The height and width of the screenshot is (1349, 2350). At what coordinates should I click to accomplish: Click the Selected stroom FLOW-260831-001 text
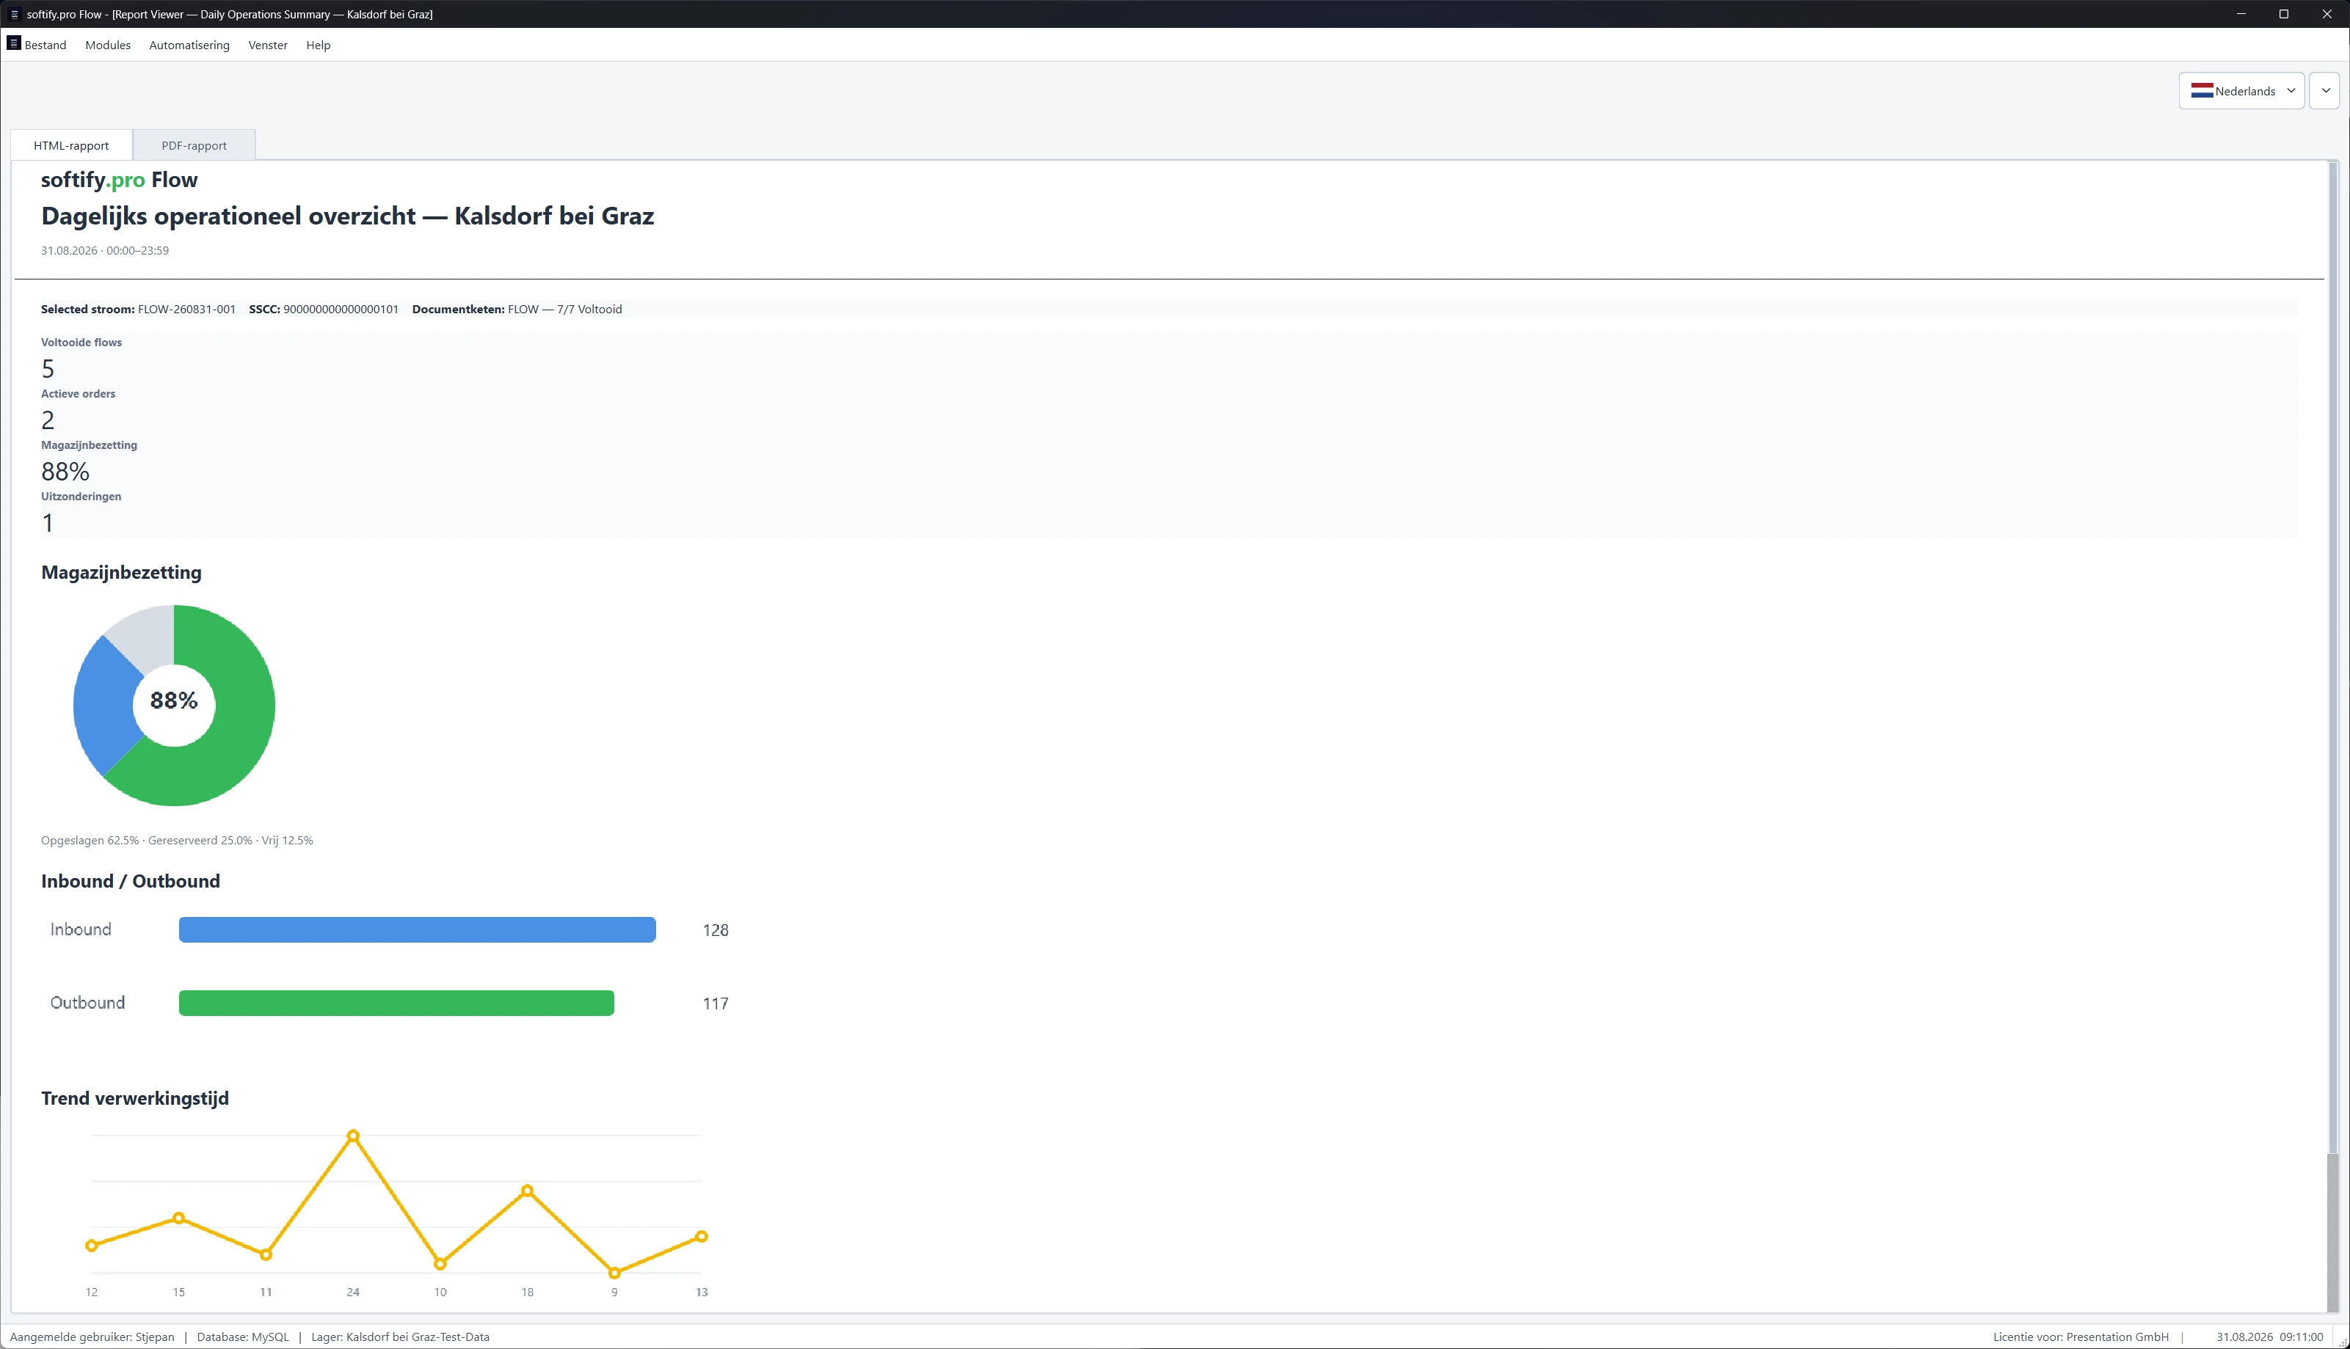click(138, 310)
